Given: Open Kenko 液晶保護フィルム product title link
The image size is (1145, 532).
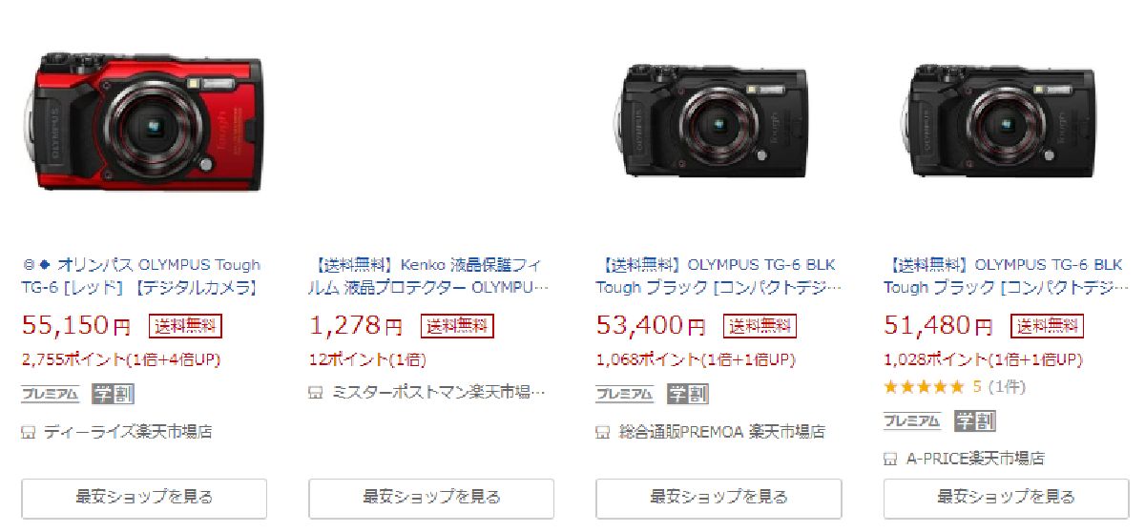Looking at the screenshot, I should point(429,276).
